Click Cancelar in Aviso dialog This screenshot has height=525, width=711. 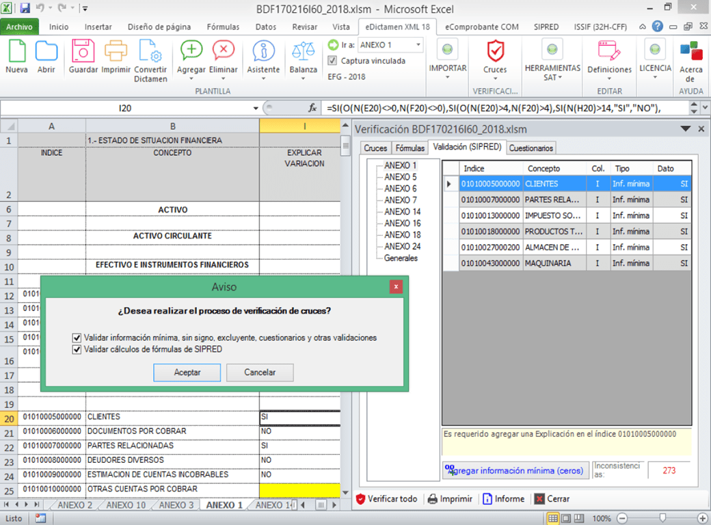pos(260,372)
